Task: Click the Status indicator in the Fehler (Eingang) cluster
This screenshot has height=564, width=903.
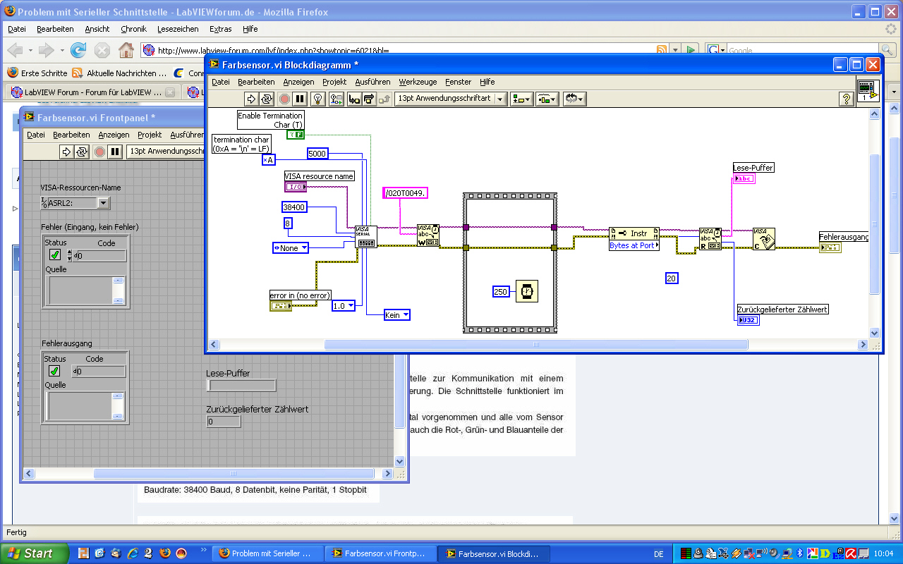Action: coord(54,255)
